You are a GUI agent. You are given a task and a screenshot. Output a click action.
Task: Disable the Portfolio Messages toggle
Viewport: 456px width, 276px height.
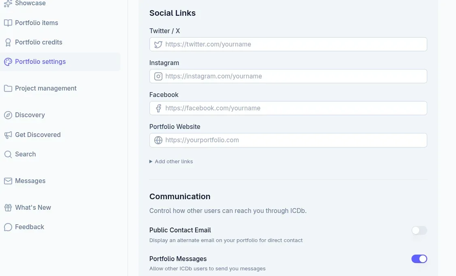click(x=419, y=259)
